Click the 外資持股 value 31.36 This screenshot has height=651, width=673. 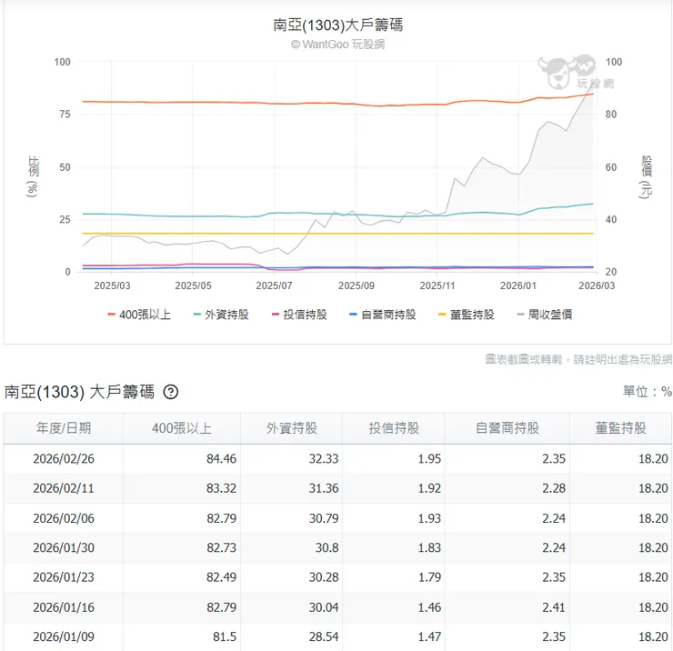[324, 488]
